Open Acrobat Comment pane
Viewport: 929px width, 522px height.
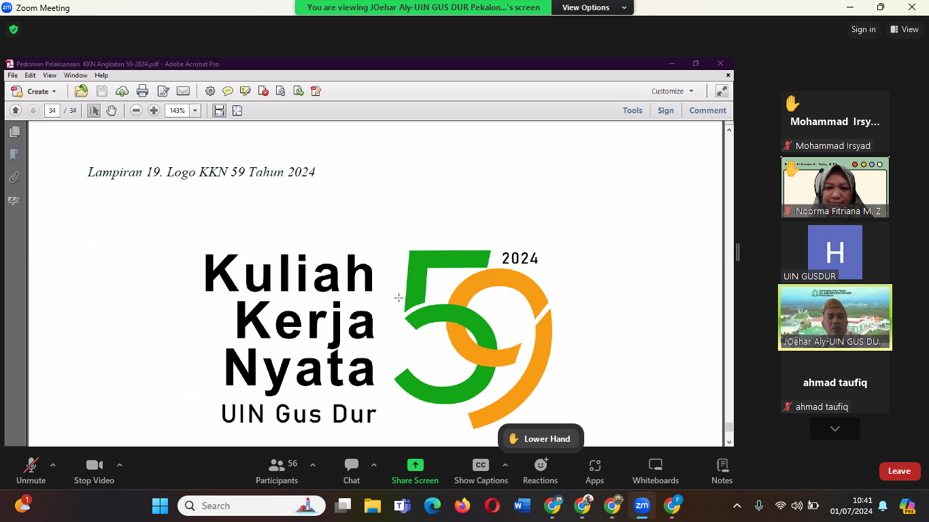[708, 110]
